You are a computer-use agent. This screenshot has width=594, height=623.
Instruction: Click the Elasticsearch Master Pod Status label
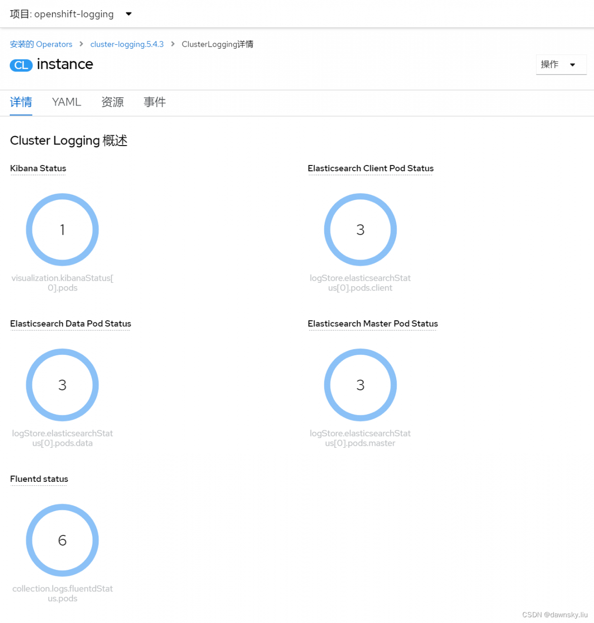click(x=372, y=324)
